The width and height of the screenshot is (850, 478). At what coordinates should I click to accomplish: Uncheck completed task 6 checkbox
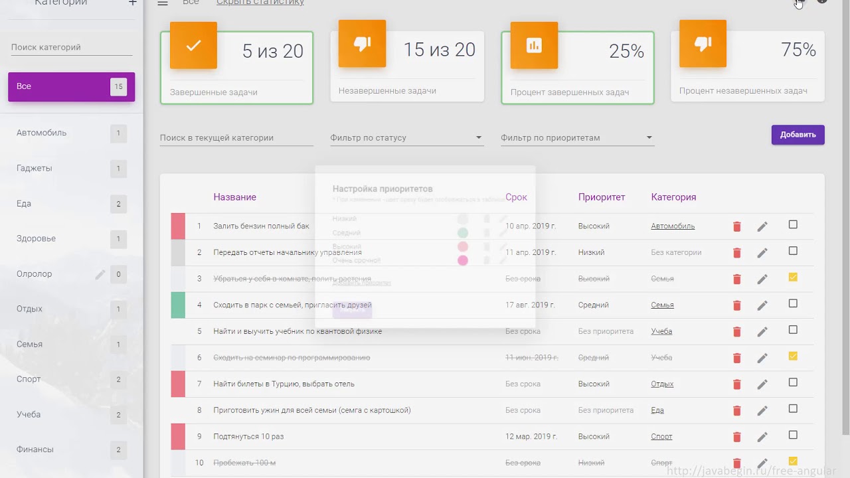(793, 357)
